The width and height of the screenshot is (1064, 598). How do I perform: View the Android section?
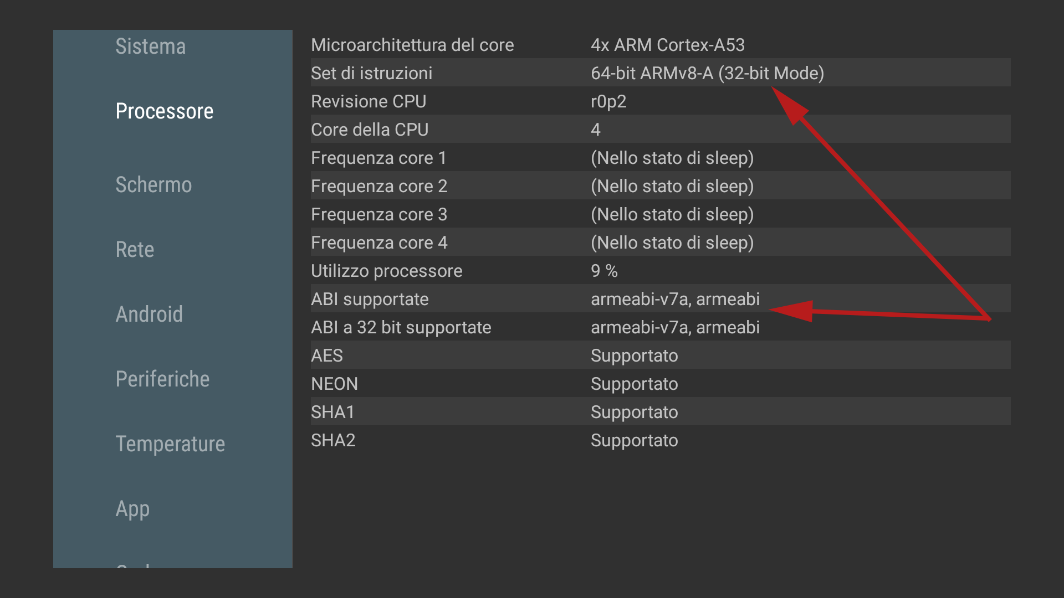point(149,315)
